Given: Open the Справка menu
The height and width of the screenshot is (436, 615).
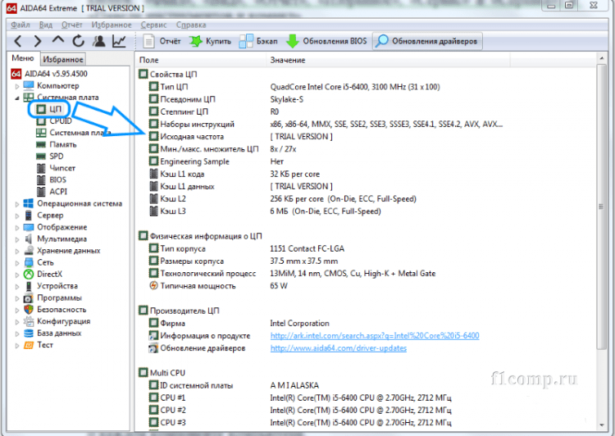Looking at the screenshot, I should [x=191, y=25].
